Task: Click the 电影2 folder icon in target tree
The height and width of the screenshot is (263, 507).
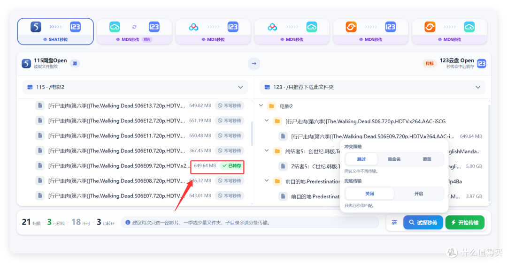Action: point(272,106)
